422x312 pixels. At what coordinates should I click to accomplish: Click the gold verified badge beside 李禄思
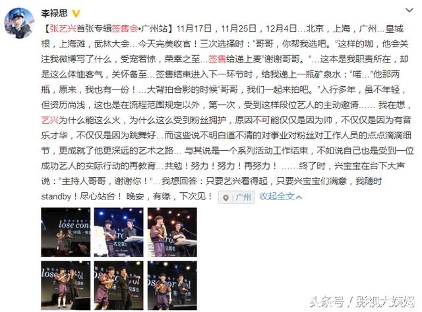(x=76, y=13)
